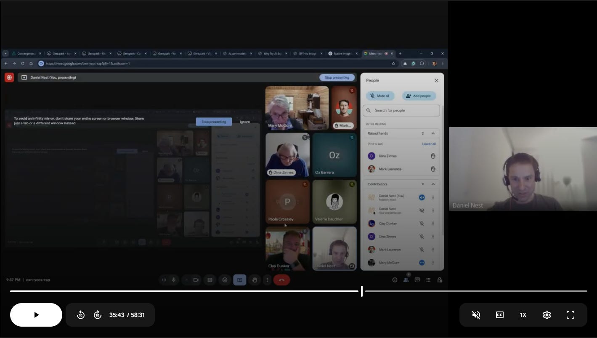
Task: Toggle the microphone in the Meet toolbar
Action: click(x=173, y=280)
